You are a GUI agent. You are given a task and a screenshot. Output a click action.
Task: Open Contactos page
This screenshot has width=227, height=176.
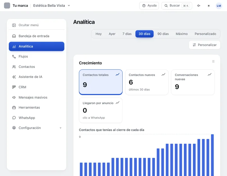(37, 67)
